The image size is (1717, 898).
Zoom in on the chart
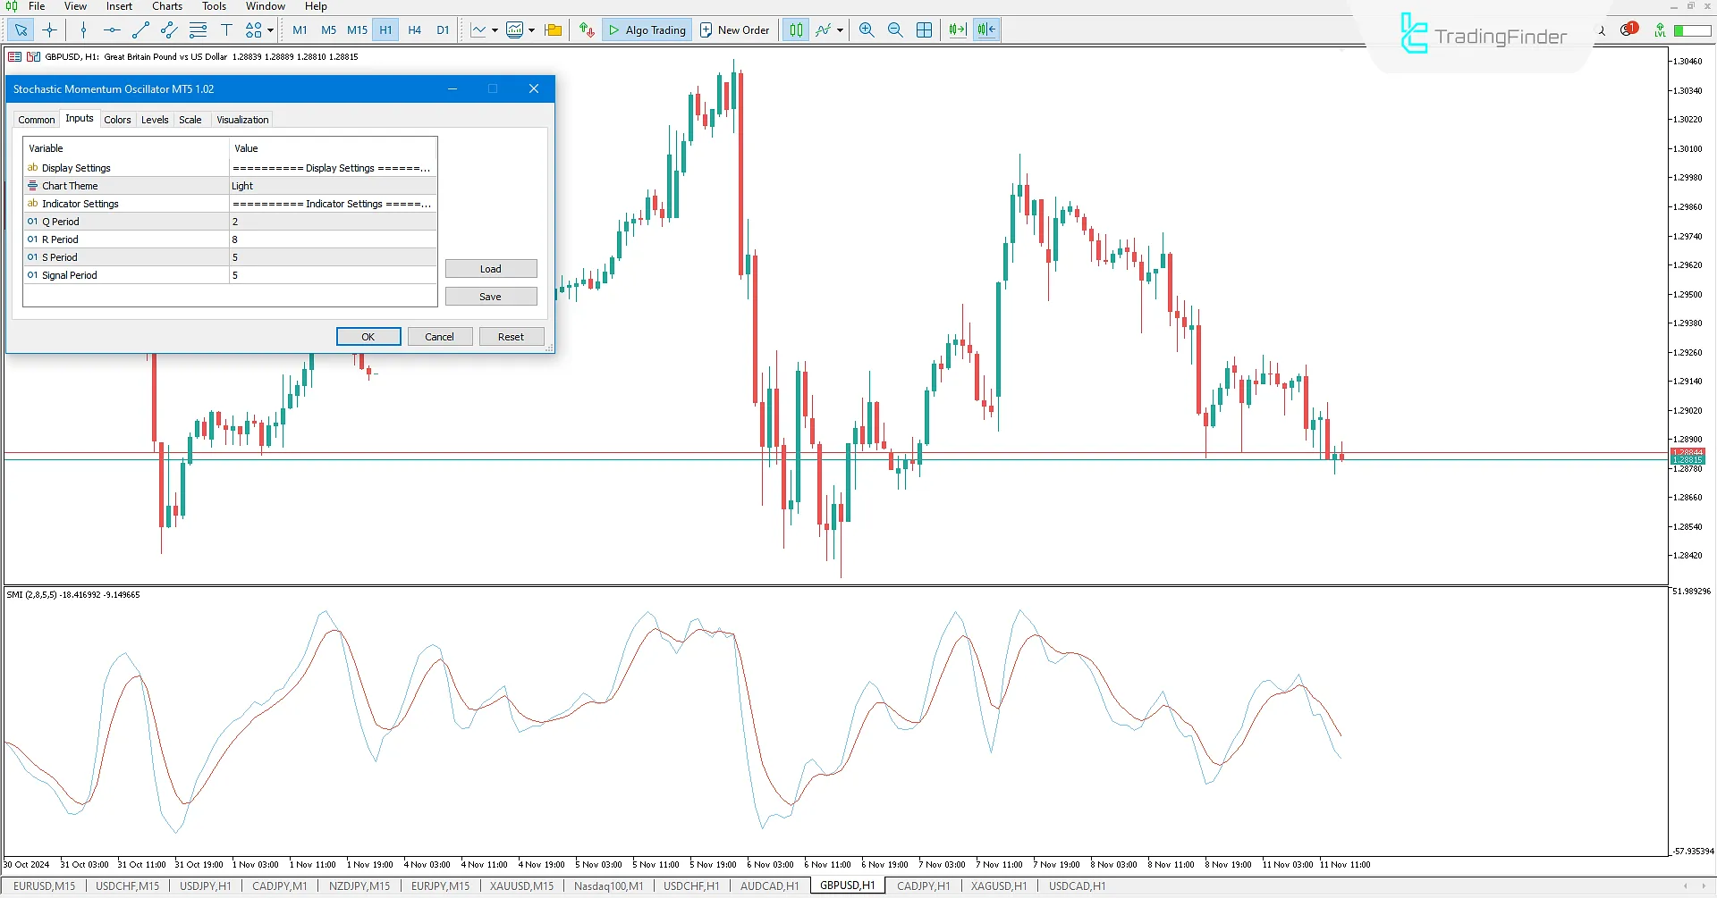coord(867,29)
